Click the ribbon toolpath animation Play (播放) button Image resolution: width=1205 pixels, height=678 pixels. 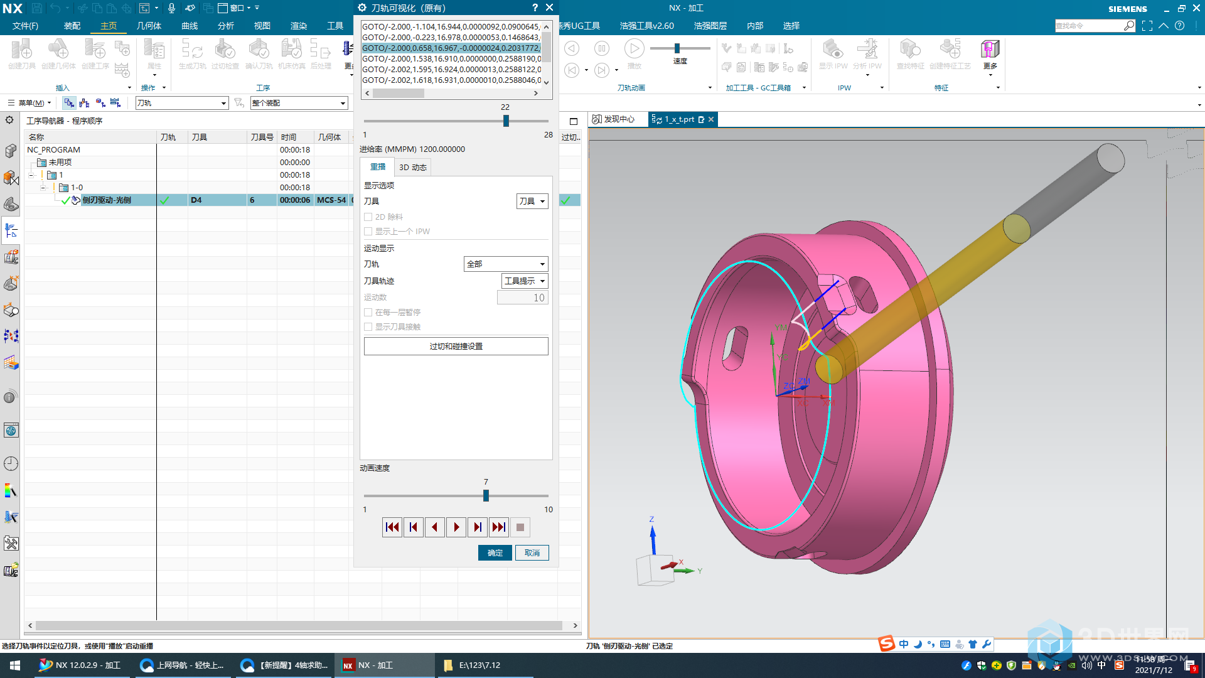click(634, 49)
